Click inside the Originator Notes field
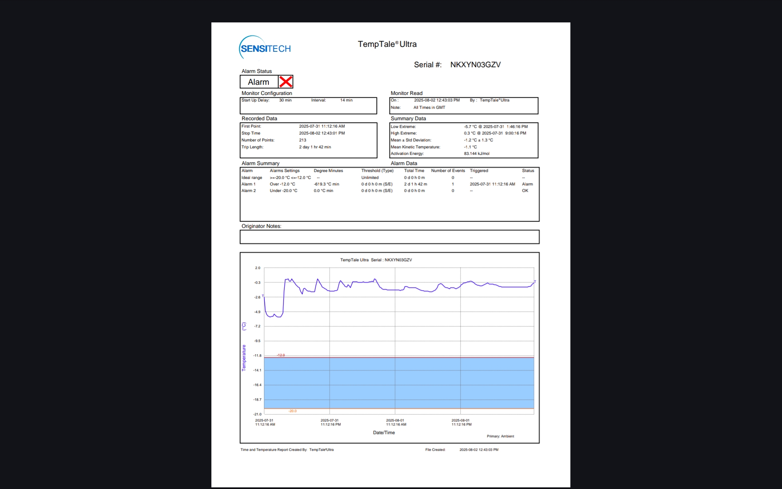Viewport: 782px width, 489px height. point(389,237)
